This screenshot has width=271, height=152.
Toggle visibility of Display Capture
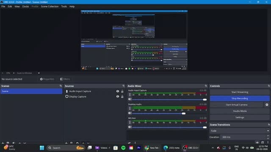coord(118,97)
